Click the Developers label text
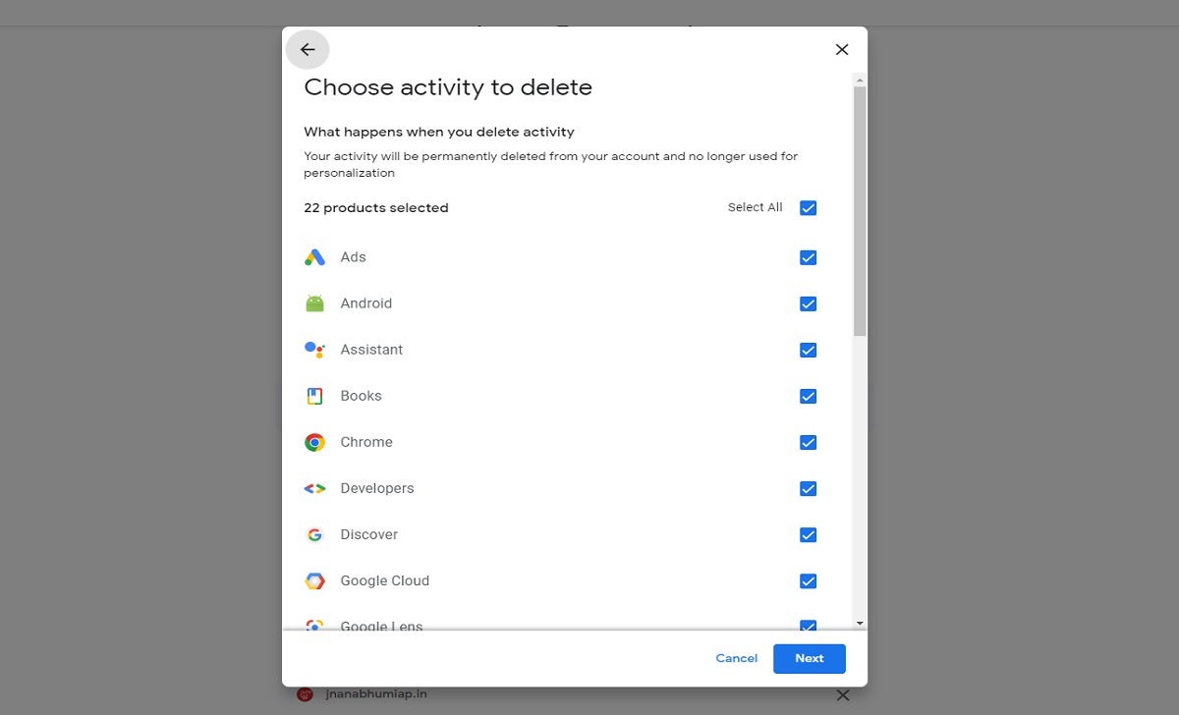 [377, 488]
